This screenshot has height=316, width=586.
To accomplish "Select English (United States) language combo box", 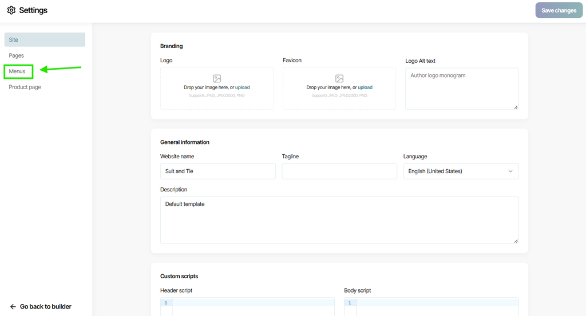I will coord(461,171).
